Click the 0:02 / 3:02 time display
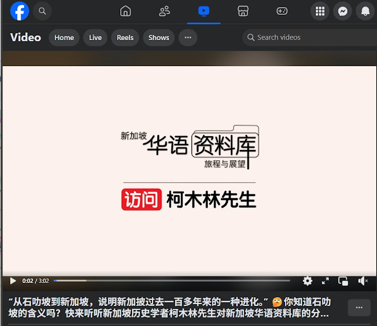Viewport: 377px width, 326px height. [x=35, y=281]
